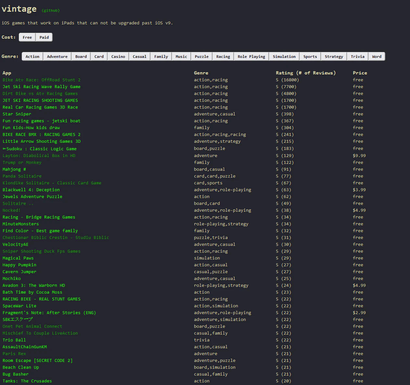Open Bike Atv Race: OffRoad Stunt 2
The width and height of the screenshot is (410, 385).
click(42, 80)
